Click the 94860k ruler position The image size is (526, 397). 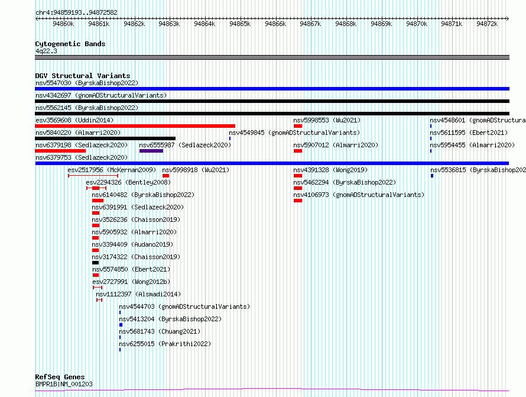[63, 24]
